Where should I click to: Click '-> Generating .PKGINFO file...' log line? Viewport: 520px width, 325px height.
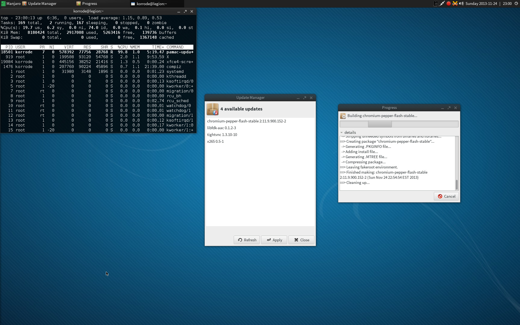click(366, 147)
